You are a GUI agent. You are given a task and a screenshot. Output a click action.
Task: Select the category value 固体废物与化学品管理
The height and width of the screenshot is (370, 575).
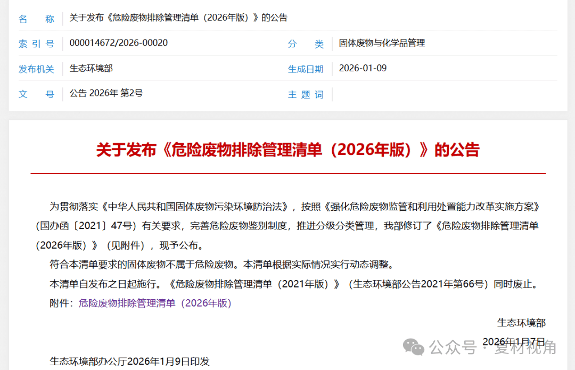[382, 43]
